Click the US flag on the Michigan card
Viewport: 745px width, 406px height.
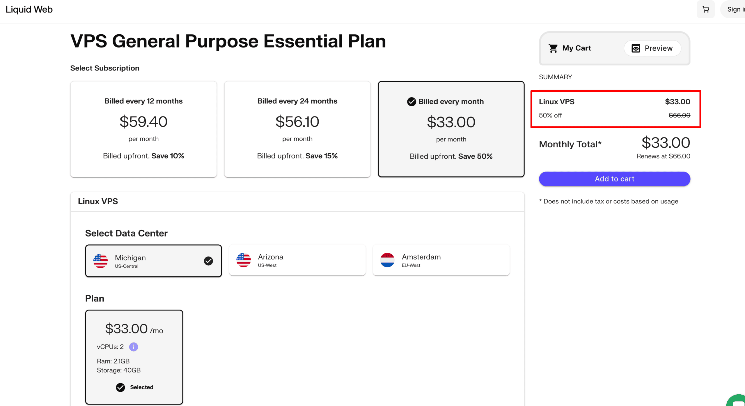click(100, 261)
